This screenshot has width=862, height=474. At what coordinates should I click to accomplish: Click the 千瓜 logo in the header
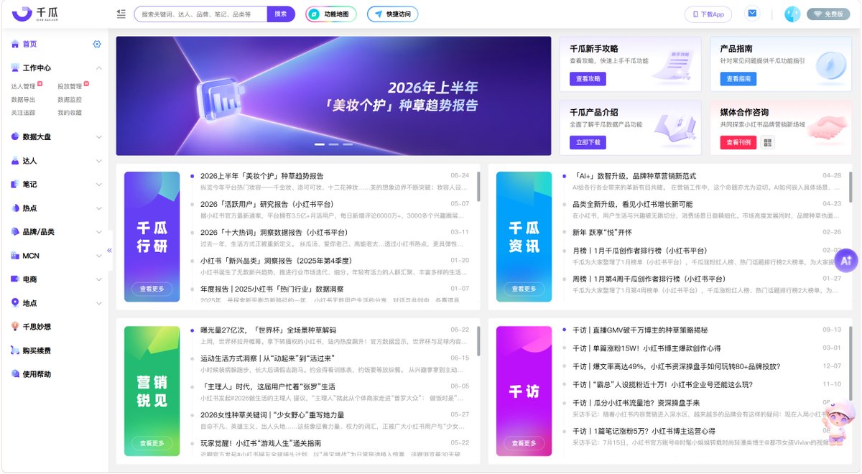[x=34, y=14]
